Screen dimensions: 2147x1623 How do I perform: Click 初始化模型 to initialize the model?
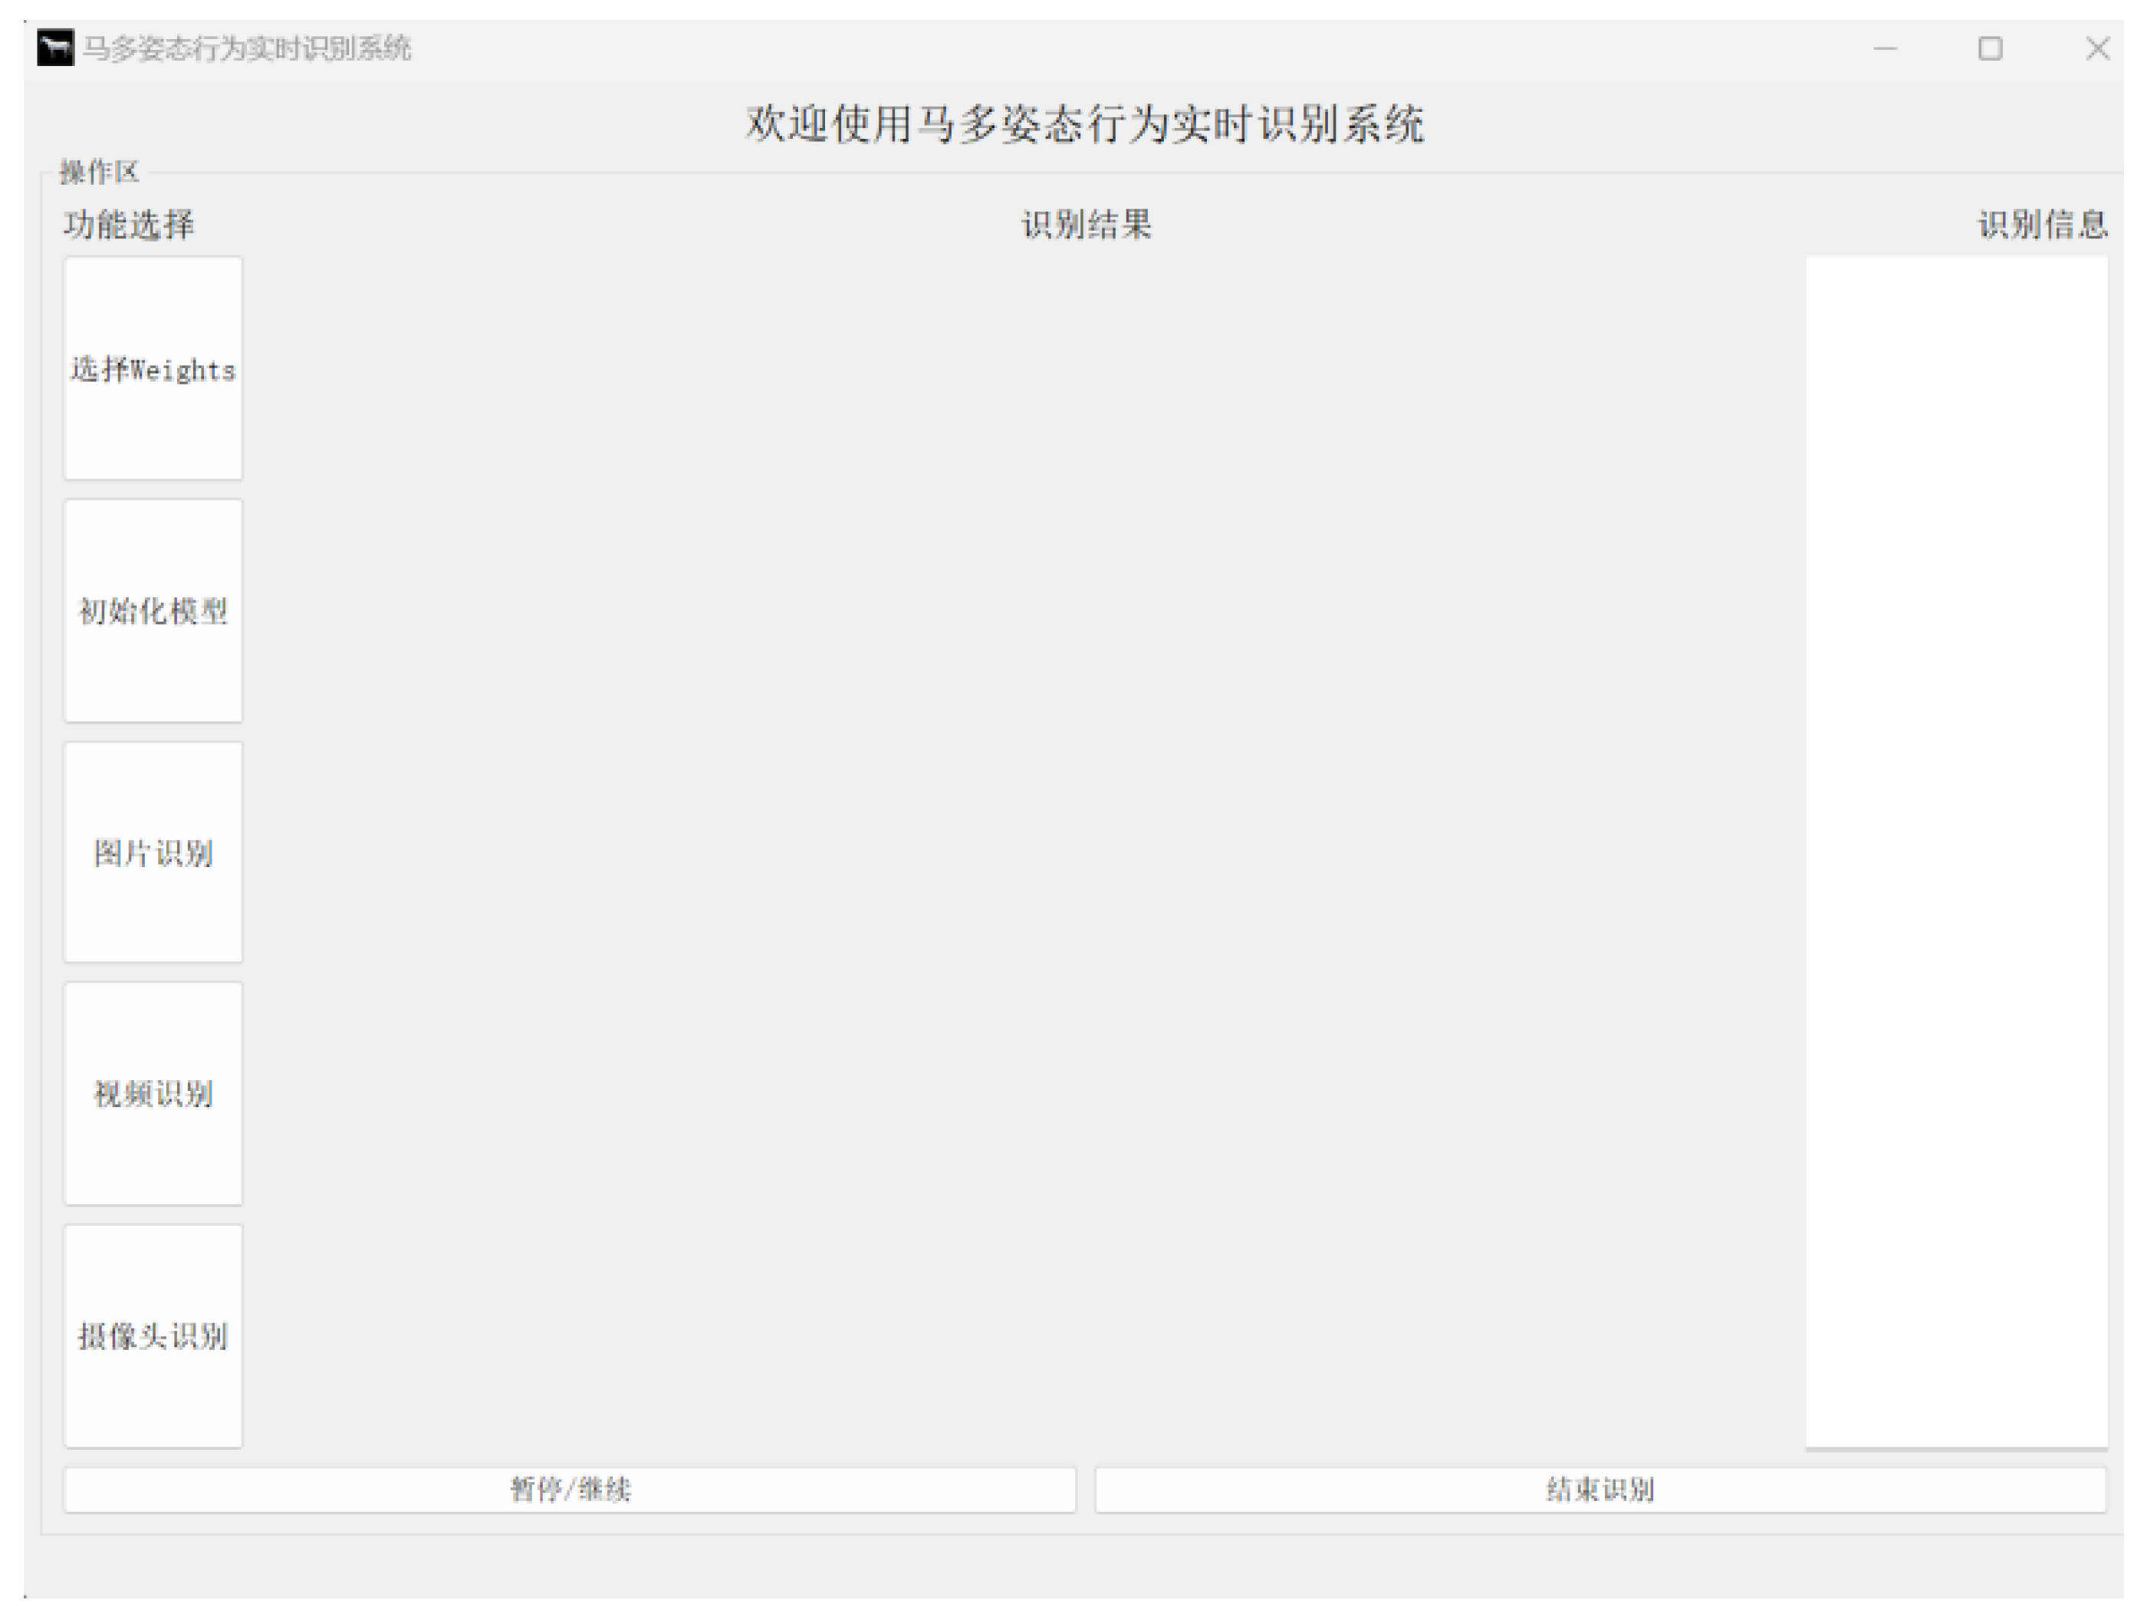(153, 612)
